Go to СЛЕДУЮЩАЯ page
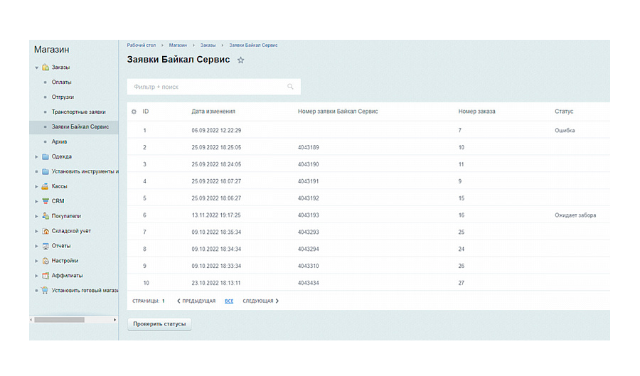 click(x=261, y=301)
